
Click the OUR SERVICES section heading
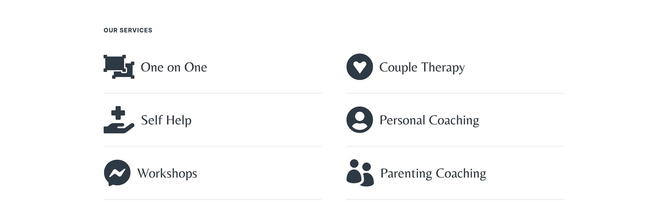[x=128, y=30]
